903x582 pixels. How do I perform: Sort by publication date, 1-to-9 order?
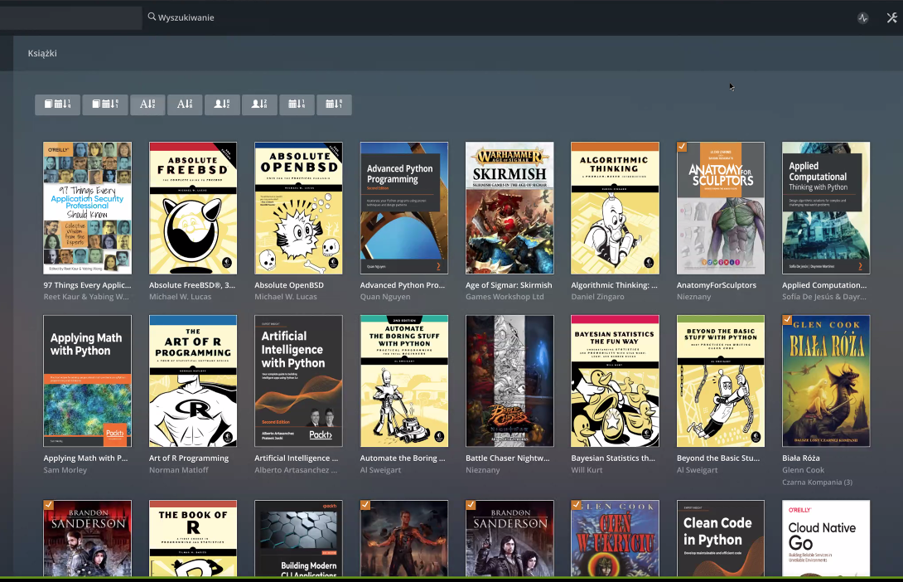[x=297, y=104]
